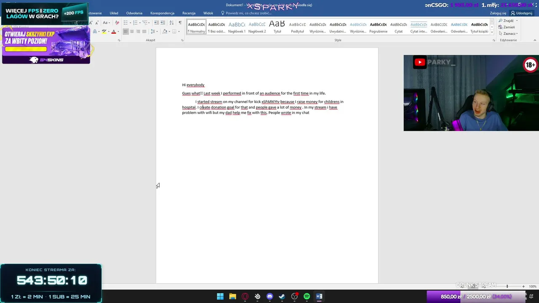Apply Nagłówek 1 style
The image size is (539, 303).
point(237,27)
